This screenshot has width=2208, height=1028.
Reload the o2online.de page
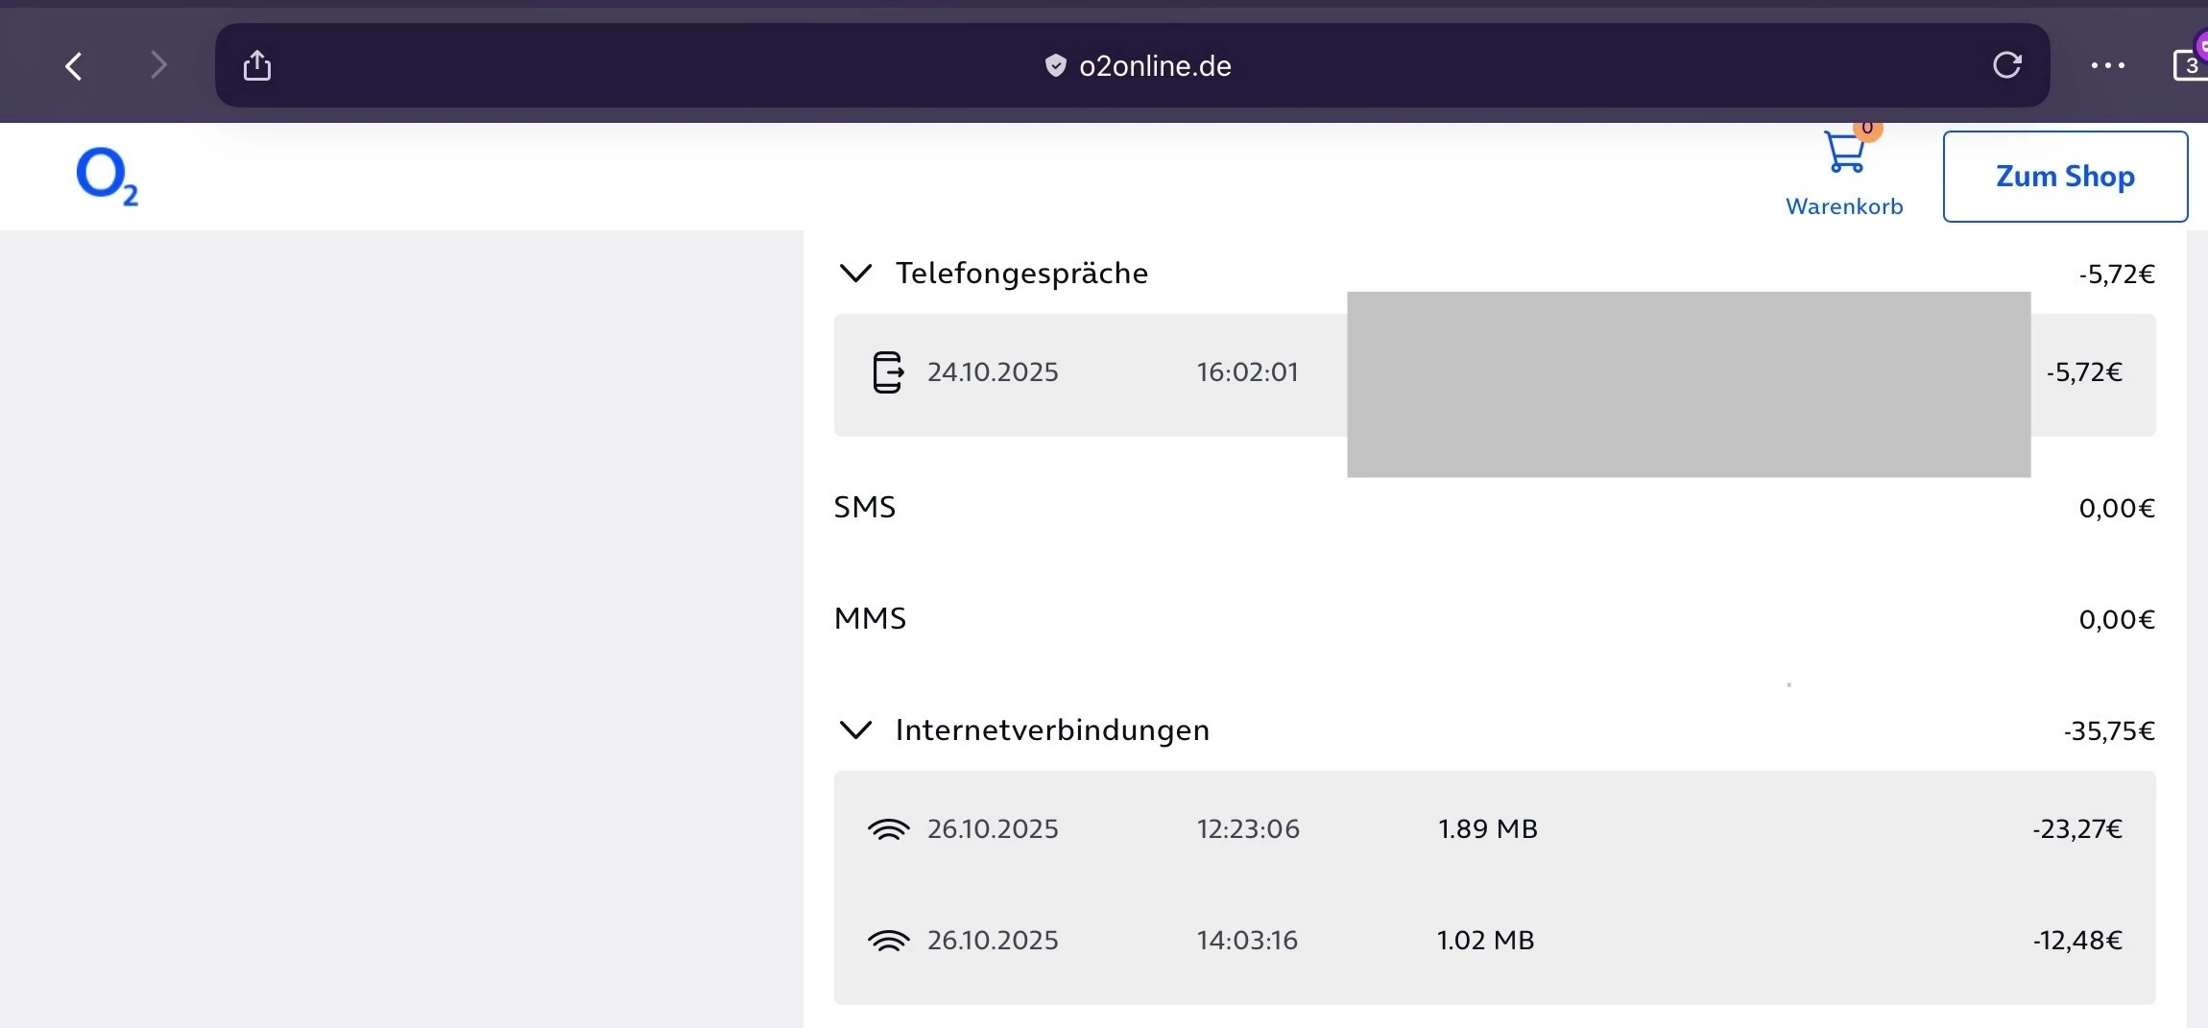[x=2006, y=65]
